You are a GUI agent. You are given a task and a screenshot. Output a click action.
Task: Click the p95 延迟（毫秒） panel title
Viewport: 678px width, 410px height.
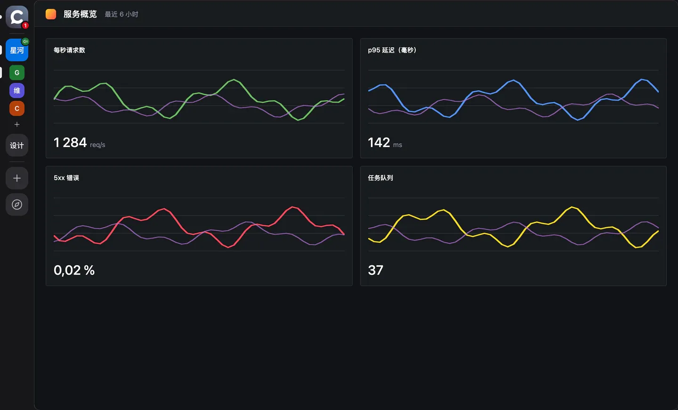click(392, 50)
